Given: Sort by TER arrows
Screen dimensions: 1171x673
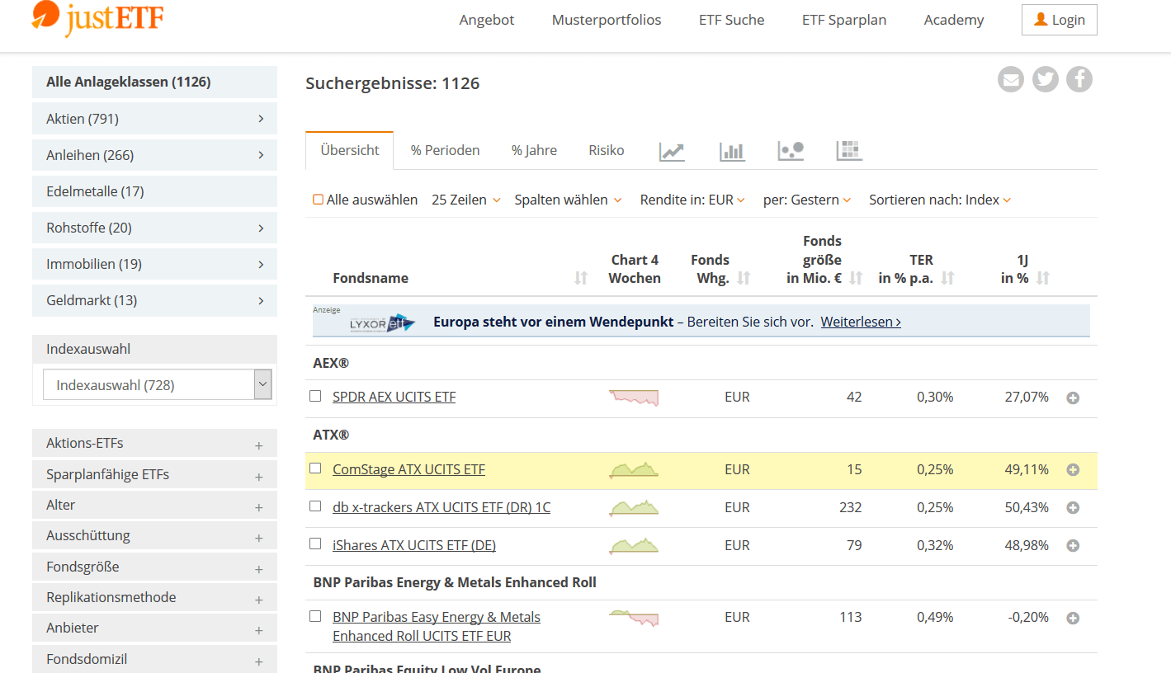Looking at the screenshot, I should point(947,278).
